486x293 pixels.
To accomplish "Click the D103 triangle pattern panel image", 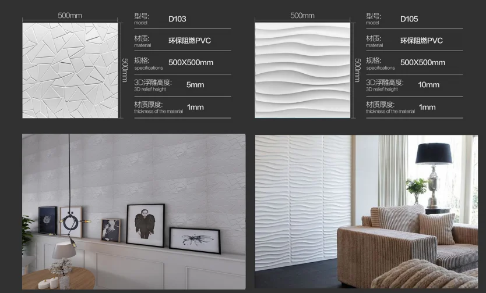I will (70, 70).
